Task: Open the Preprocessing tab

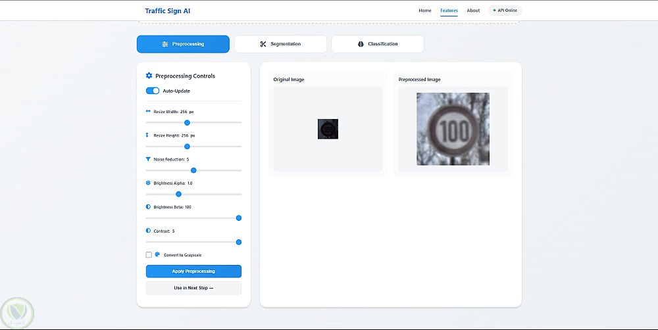Action: pos(183,44)
